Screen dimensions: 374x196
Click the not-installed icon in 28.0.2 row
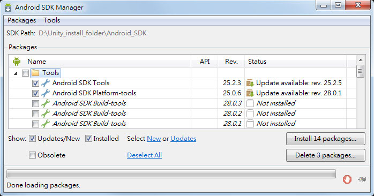pos(250,114)
